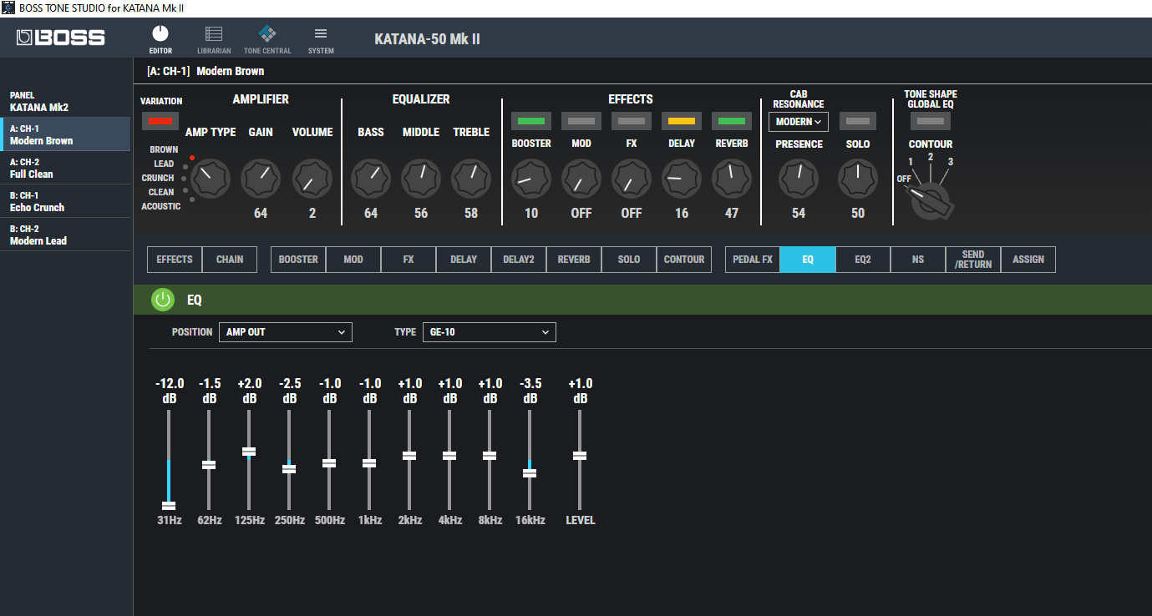Screen dimensions: 1152x616
Task: Select the A: CH-1 Modern Brown patch
Action: point(65,134)
